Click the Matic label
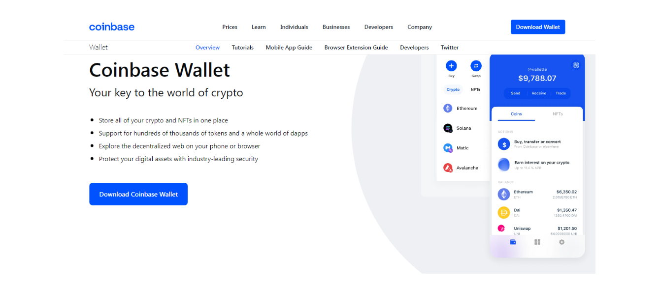The width and height of the screenshot is (659, 282). 462,148
